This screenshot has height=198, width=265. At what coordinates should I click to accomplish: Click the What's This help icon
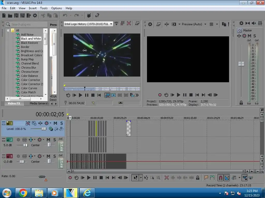pyautogui.click(x=97, y=15)
